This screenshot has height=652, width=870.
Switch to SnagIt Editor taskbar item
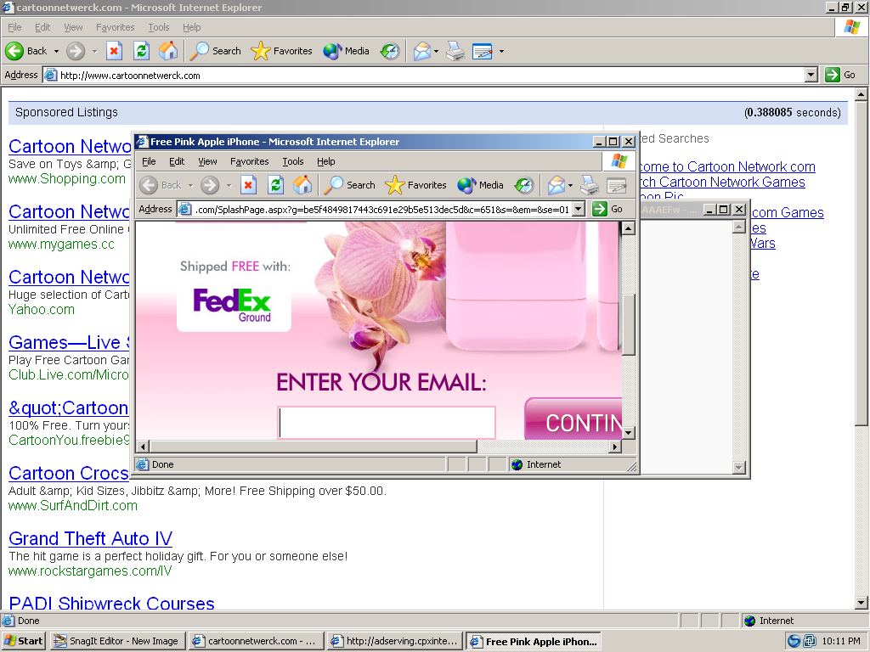(117, 641)
